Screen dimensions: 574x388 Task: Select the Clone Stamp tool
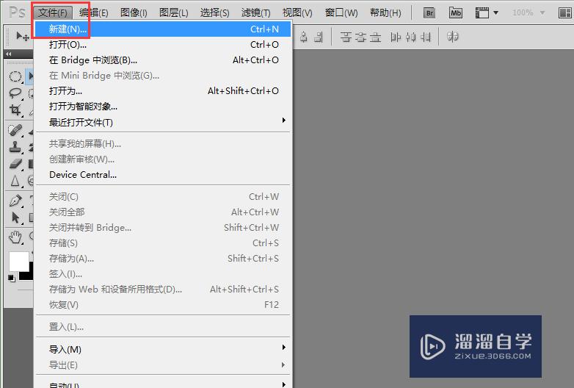[x=15, y=147]
